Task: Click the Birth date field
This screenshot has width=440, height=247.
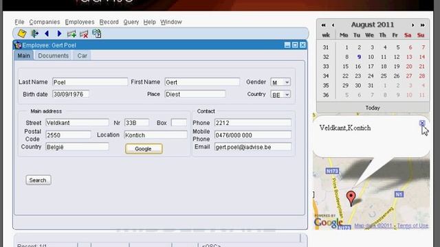Action: pyautogui.click(x=71, y=95)
